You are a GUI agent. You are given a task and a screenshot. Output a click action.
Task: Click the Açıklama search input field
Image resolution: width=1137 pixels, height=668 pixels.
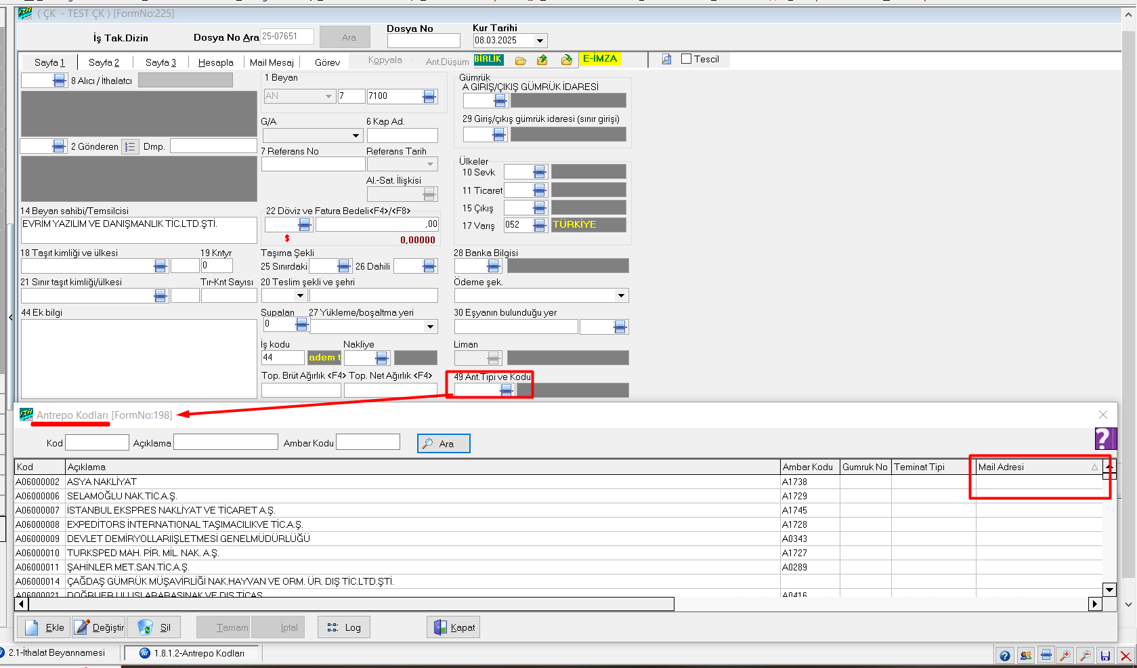point(226,442)
